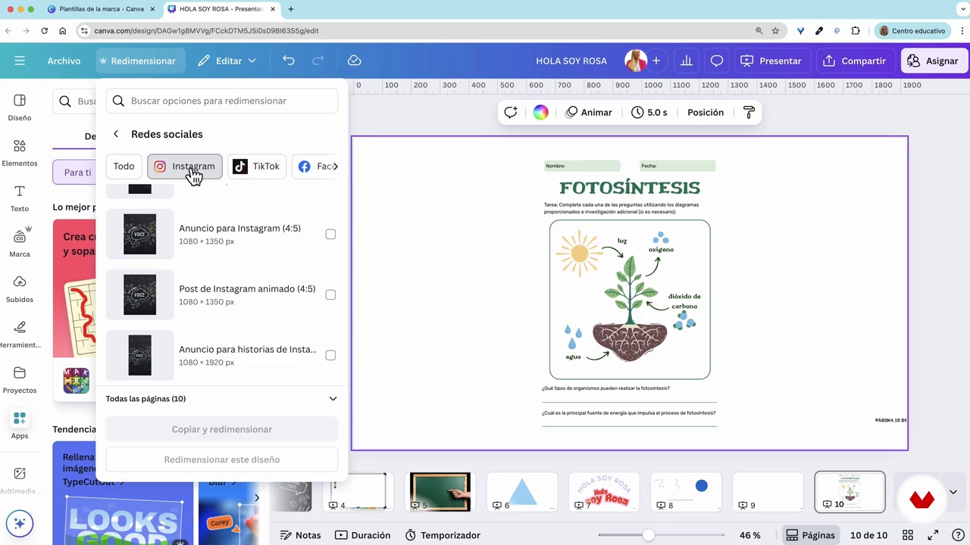Open the comments bubble icon
This screenshot has width=970, height=545.
pos(716,61)
